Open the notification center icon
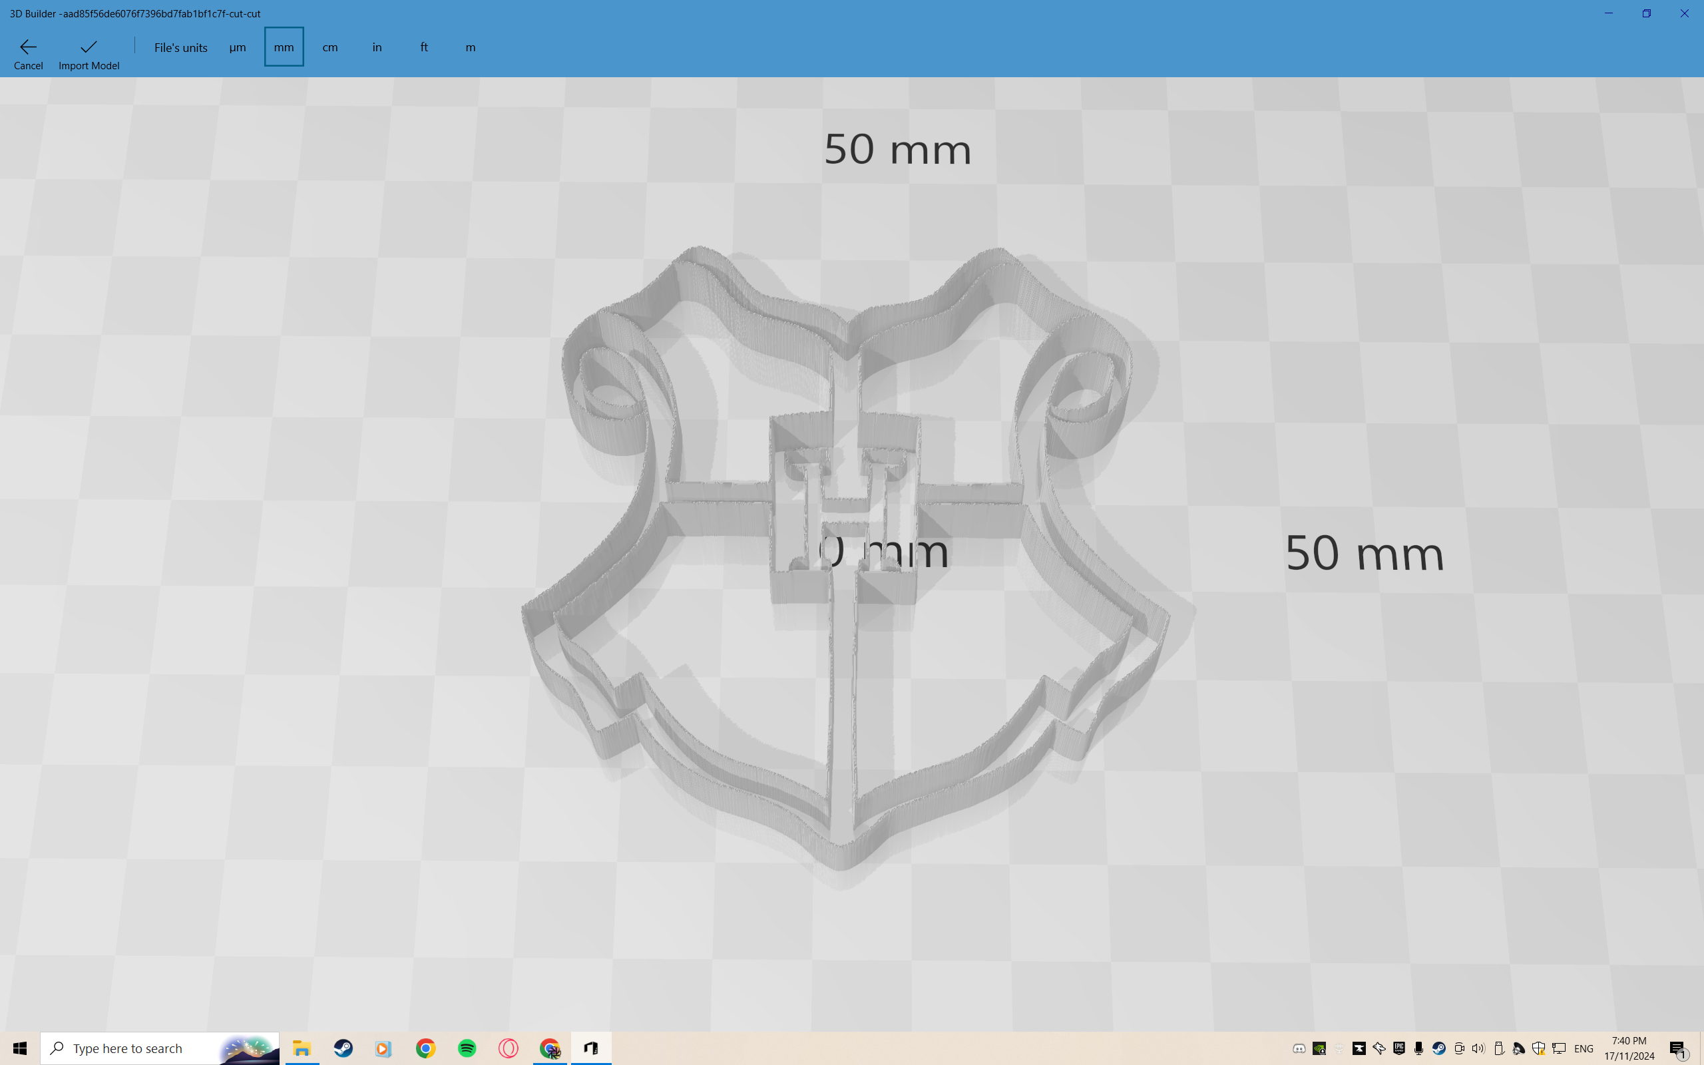Image resolution: width=1704 pixels, height=1065 pixels. 1679,1050
